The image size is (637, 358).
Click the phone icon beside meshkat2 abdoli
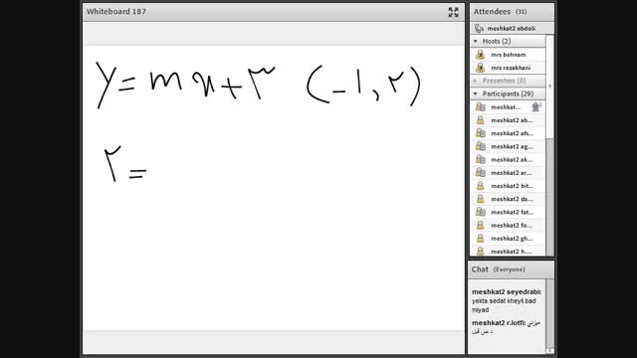click(x=479, y=29)
